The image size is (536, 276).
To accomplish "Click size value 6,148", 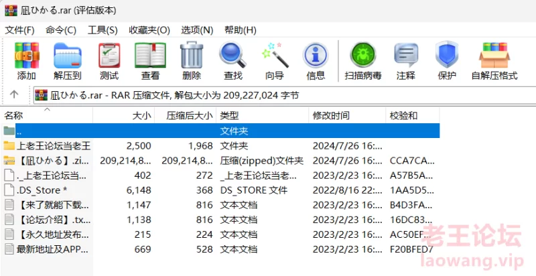I will [x=139, y=190].
